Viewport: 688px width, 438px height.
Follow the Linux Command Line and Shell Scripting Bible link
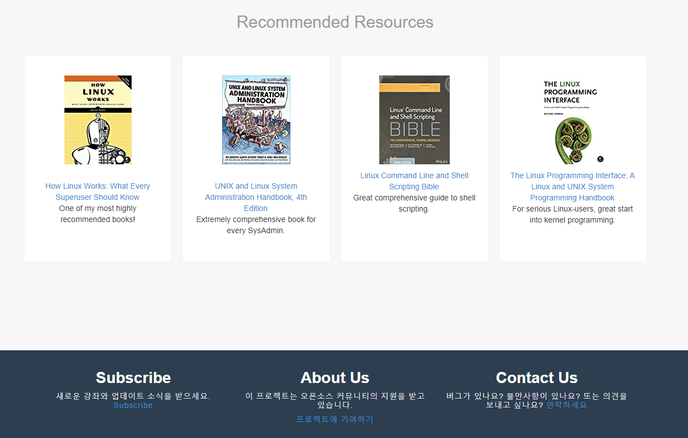(414, 181)
